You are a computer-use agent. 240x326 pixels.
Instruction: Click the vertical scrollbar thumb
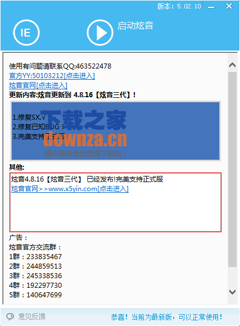(232, 169)
